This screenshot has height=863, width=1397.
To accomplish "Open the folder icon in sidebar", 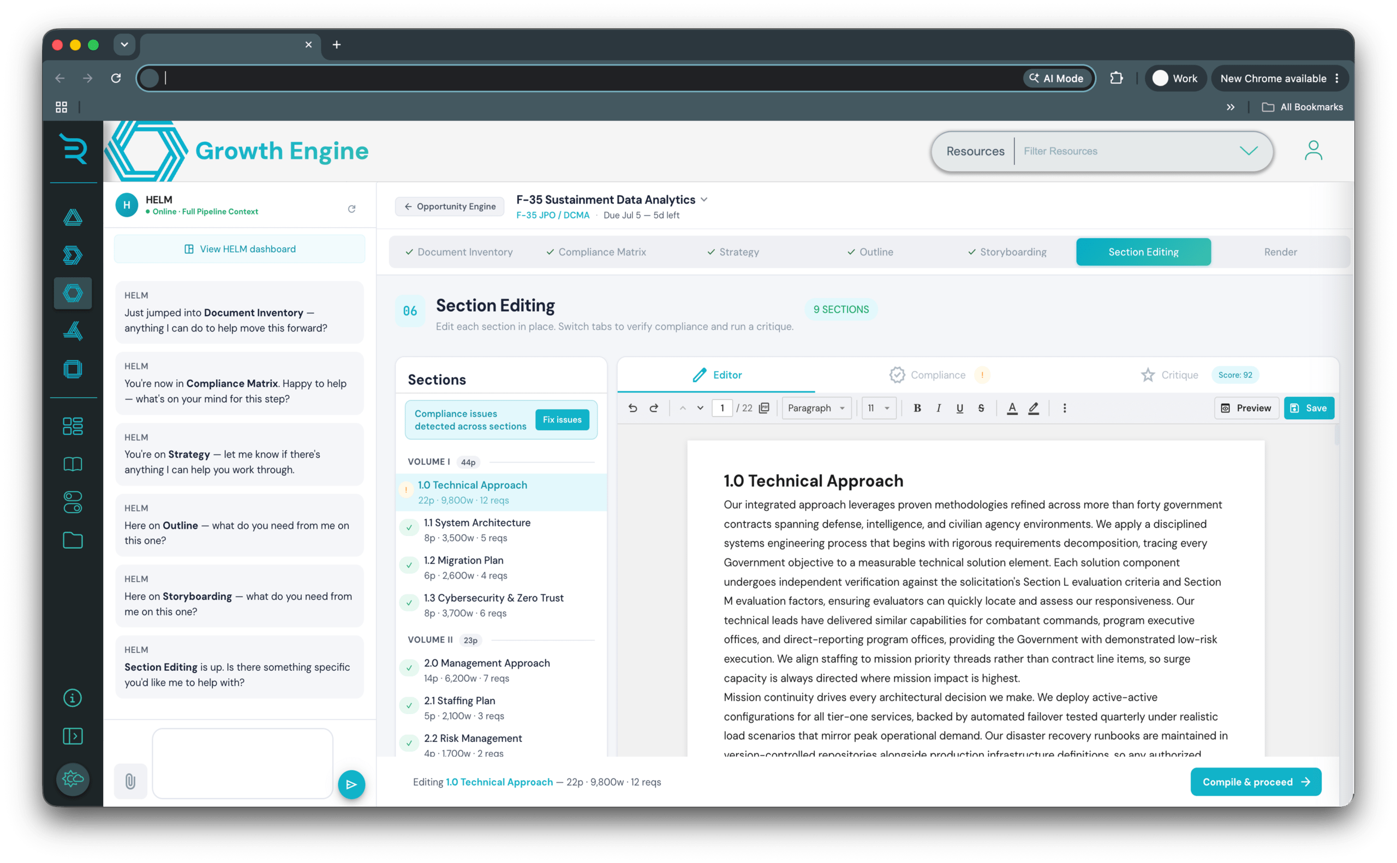I will coord(73,540).
